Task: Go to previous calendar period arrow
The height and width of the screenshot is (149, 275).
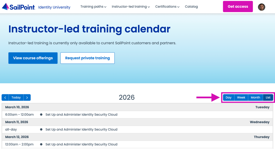Action: point(5,97)
